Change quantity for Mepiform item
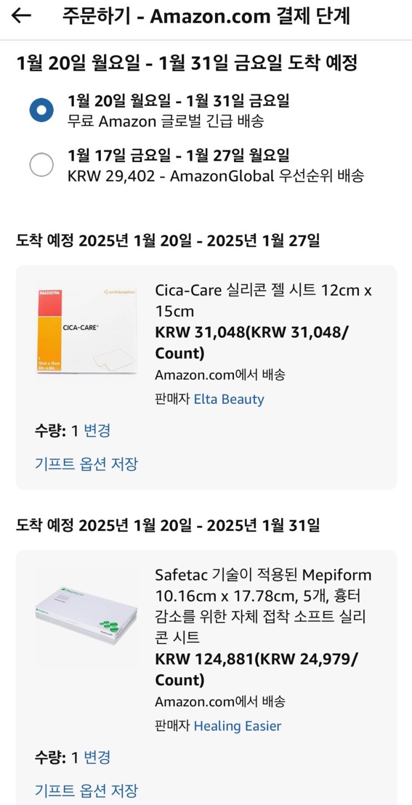The image size is (412, 805). pyautogui.click(x=97, y=757)
